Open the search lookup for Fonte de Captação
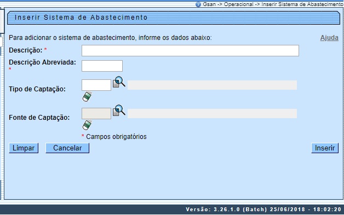Viewport: 344px width, 215px height. tap(119, 111)
